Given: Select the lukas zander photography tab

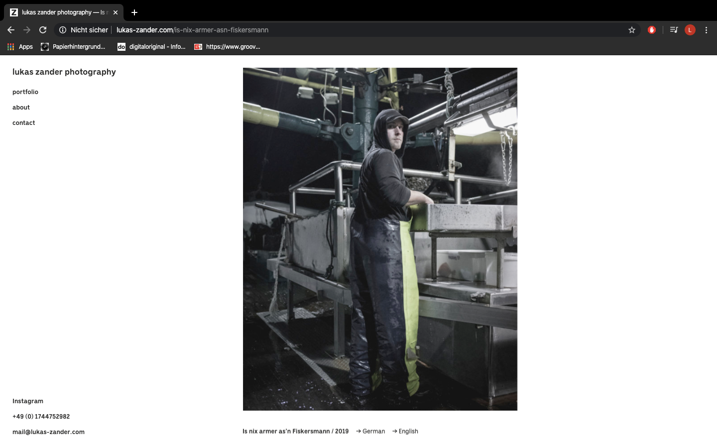Looking at the screenshot, I should (x=60, y=12).
